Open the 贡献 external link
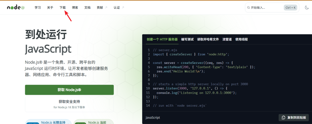The height and width of the screenshot is (124, 312). [102, 8]
